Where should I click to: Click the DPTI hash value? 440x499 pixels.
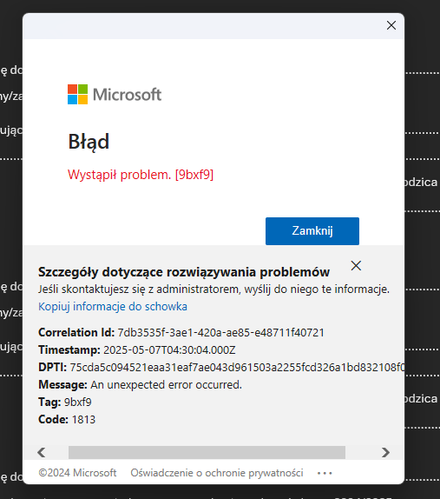pos(237,367)
